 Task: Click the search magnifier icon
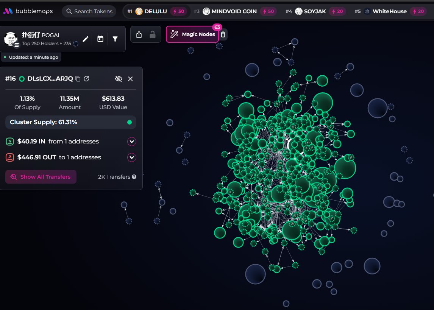click(x=69, y=11)
